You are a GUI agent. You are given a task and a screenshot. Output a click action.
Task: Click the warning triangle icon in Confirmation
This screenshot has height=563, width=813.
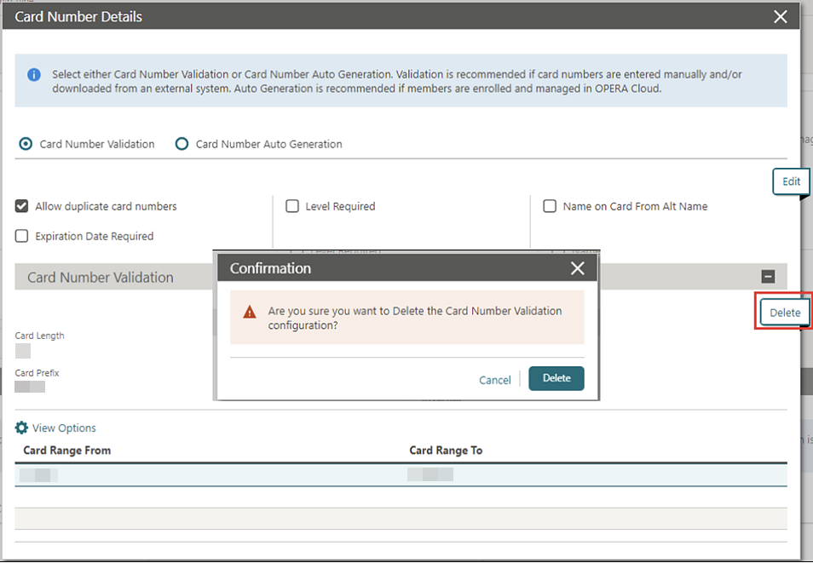(250, 312)
